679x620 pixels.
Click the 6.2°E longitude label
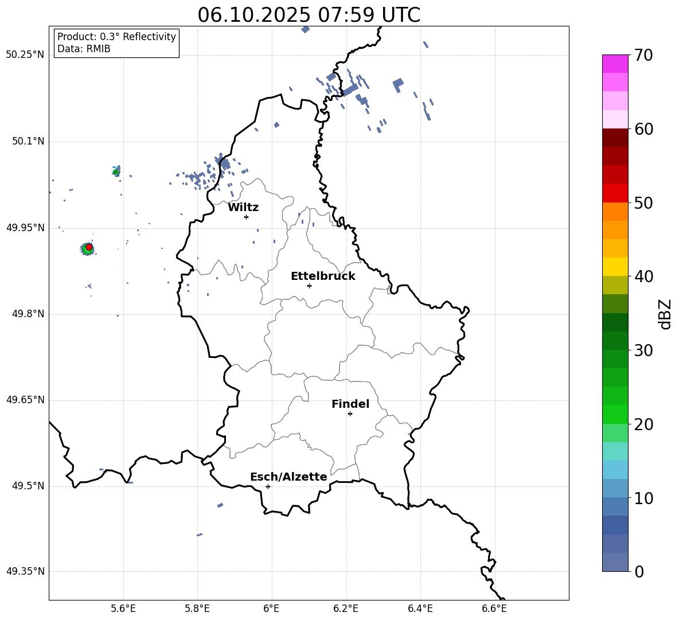[346, 609]
